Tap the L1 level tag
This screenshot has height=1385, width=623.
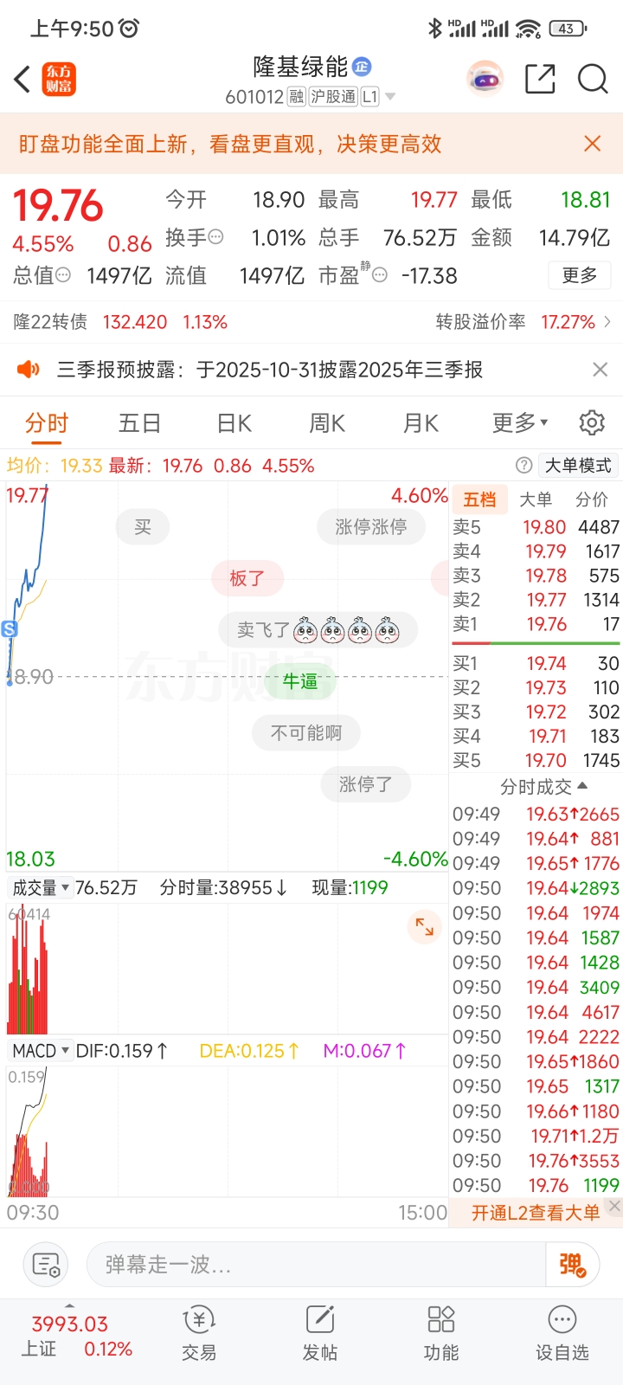[x=369, y=97]
